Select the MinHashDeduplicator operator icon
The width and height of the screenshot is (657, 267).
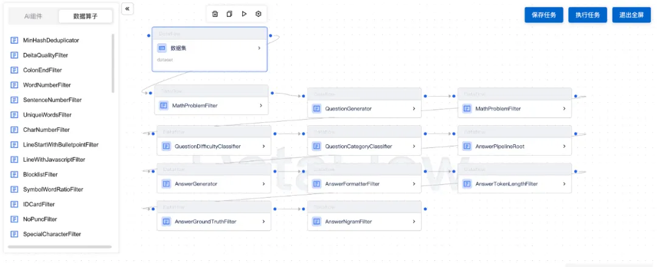[x=15, y=40]
